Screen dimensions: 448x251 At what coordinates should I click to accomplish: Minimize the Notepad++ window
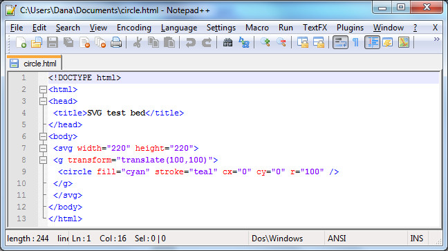coord(382,7)
